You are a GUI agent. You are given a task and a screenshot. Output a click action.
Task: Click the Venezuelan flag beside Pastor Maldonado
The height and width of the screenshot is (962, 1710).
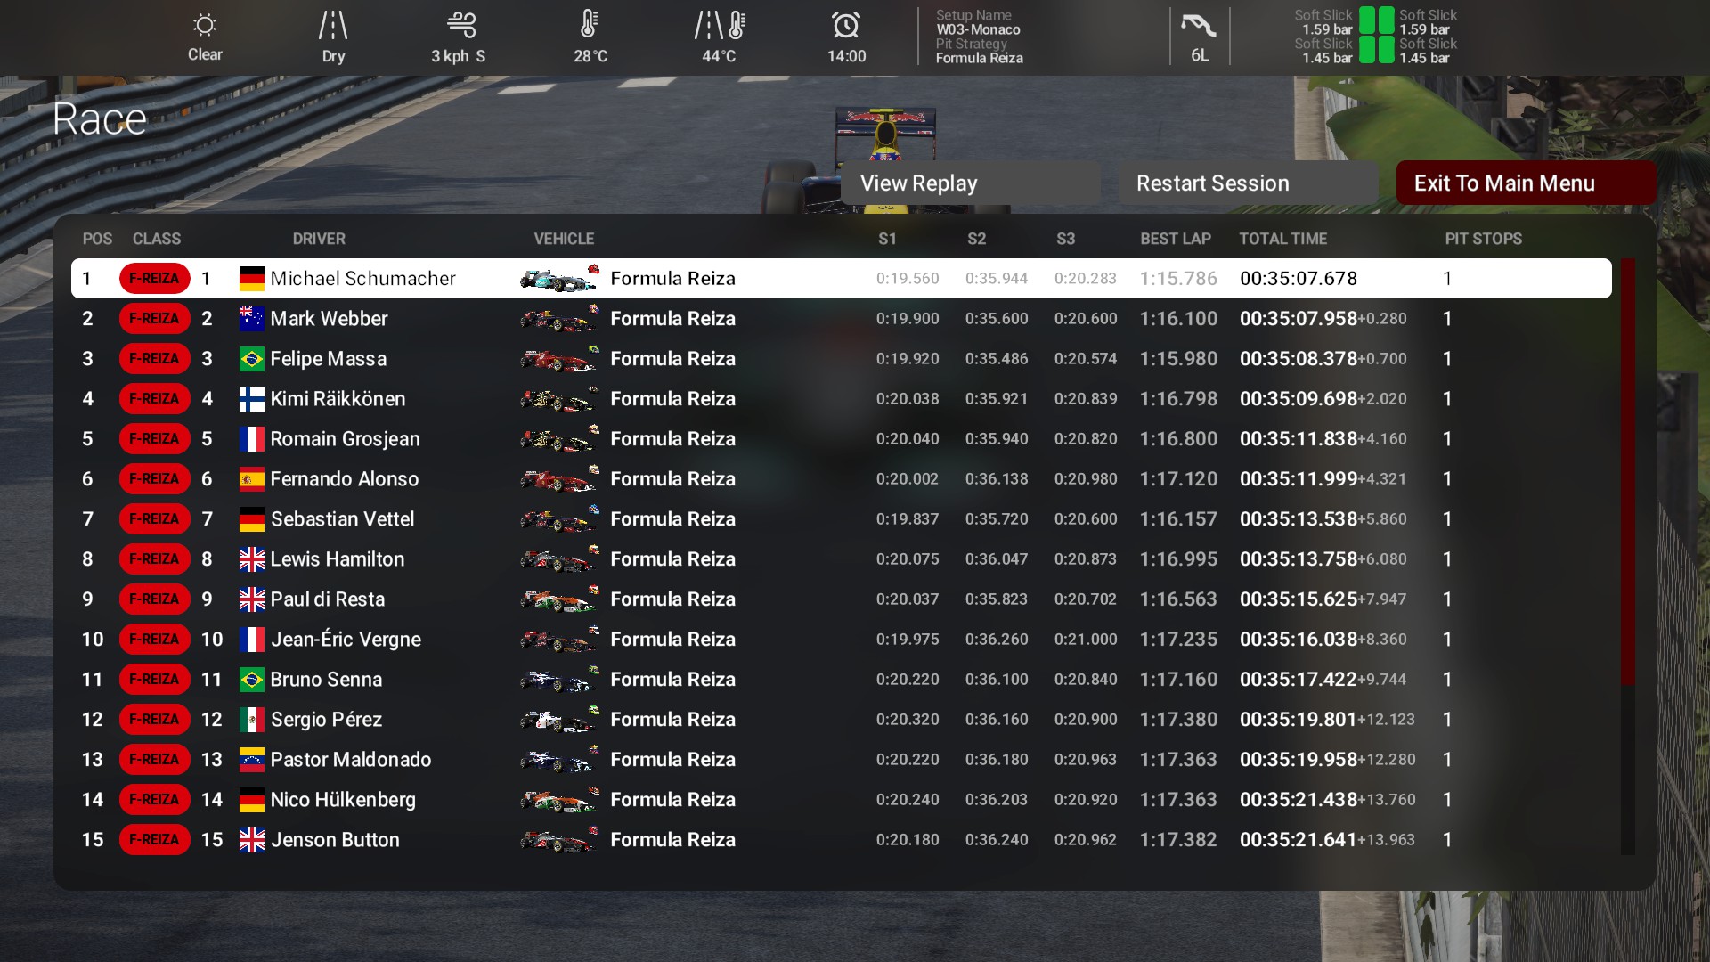(x=252, y=760)
